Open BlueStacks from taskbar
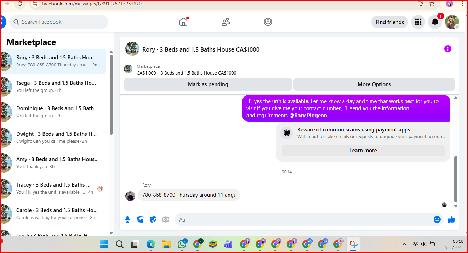 tap(213, 244)
